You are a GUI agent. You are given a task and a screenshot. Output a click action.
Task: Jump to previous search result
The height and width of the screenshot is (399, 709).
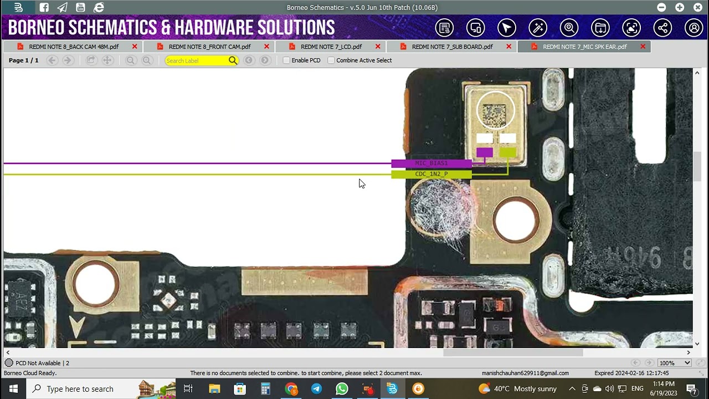(249, 60)
